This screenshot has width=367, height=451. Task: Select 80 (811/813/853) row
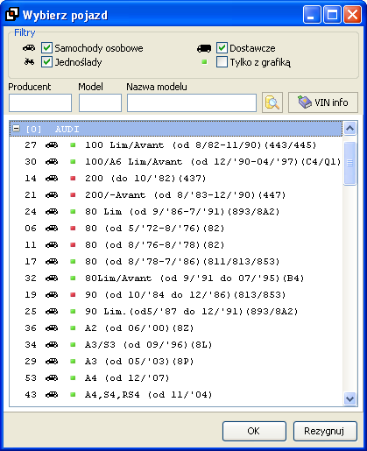click(x=176, y=262)
